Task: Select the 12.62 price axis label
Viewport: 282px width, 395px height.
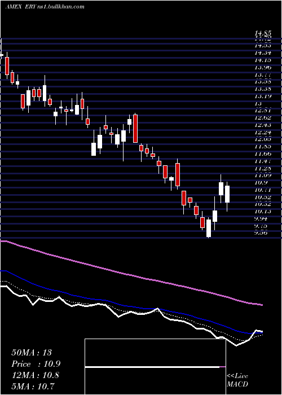Action: (x=263, y=117)
